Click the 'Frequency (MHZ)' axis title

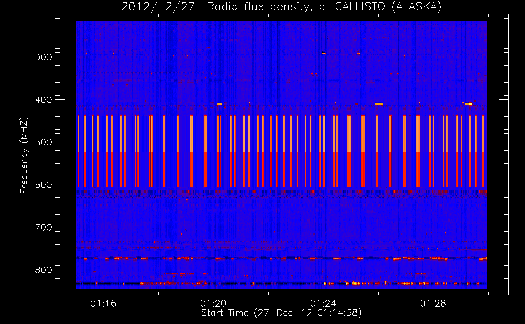[x=25, y=156]
